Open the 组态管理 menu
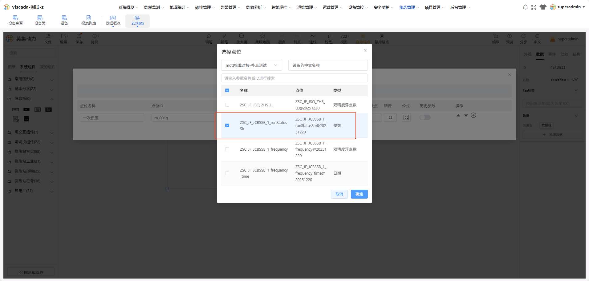589x281 pixels. [409, 7]
